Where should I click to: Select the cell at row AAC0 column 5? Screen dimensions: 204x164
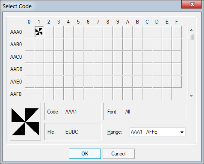pyautogui.click(x=78, y=57)
